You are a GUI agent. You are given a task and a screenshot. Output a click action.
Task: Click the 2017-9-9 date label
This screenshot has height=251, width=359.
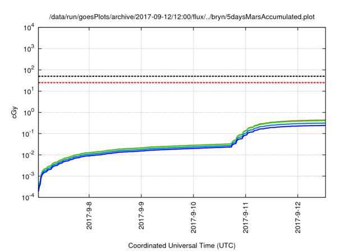tap(141, 216)
